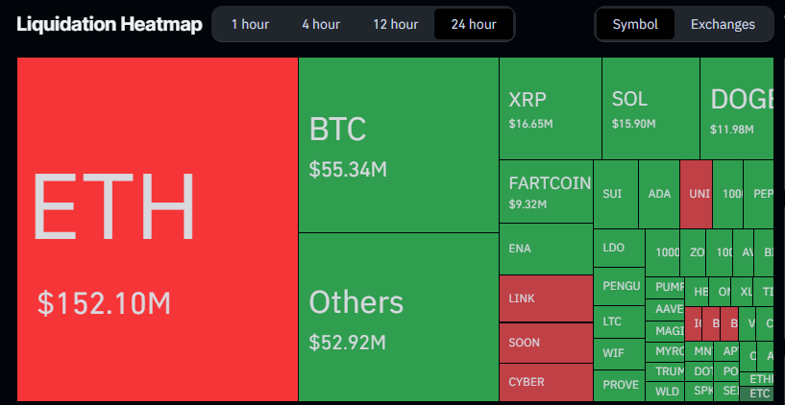Open the red SOON tile
The width and height of the screenshot is (785, 405).
(546, 343)
